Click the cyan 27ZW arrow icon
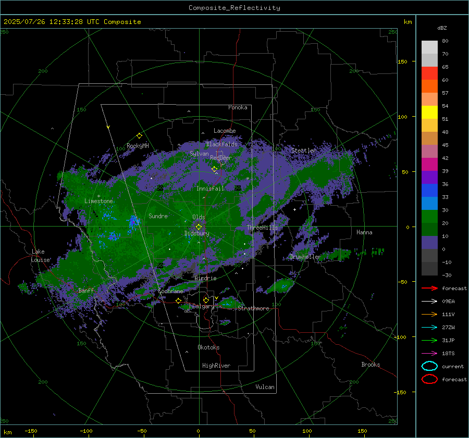The image size is (469, 438). click(x=429, y=328)
